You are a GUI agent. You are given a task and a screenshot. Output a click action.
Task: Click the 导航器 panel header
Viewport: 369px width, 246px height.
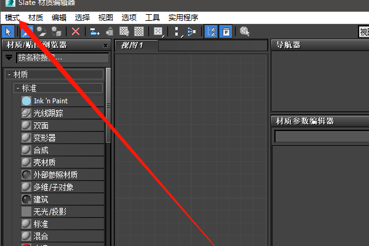point(320,45)
